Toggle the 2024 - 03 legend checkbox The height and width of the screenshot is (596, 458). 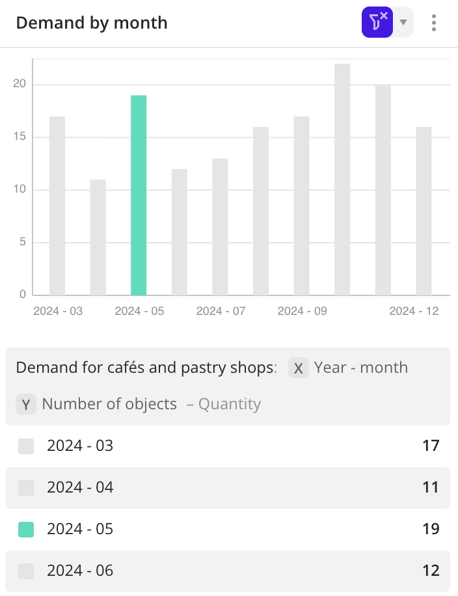(26, 446)
